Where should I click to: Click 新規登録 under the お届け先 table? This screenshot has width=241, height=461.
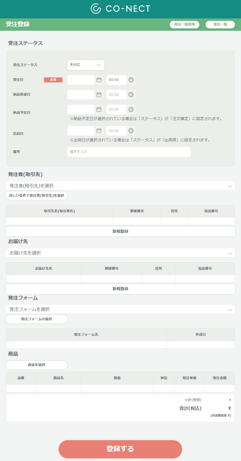120,289
